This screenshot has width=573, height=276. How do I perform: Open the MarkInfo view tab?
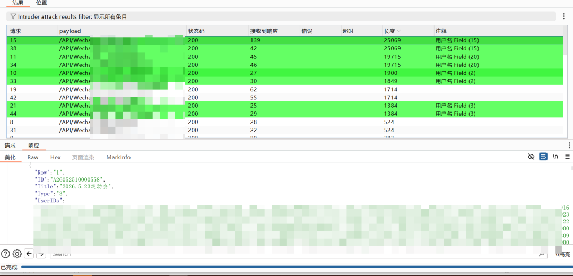coord(118,157)
